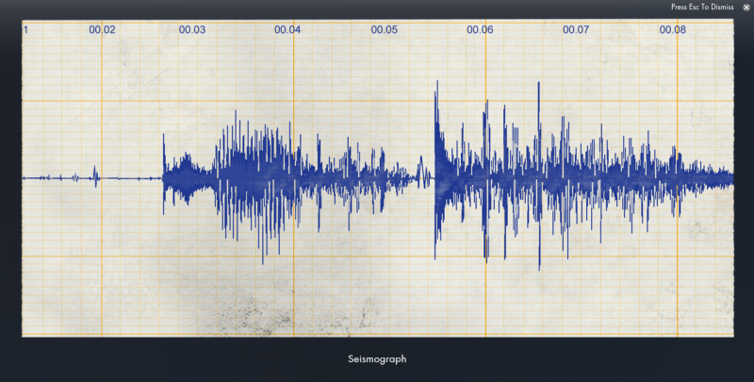The height and width of the screenshot is (382, 754).
Task: Click the 'Press Esc To Dismiss' text
Action: coord(702,7)
